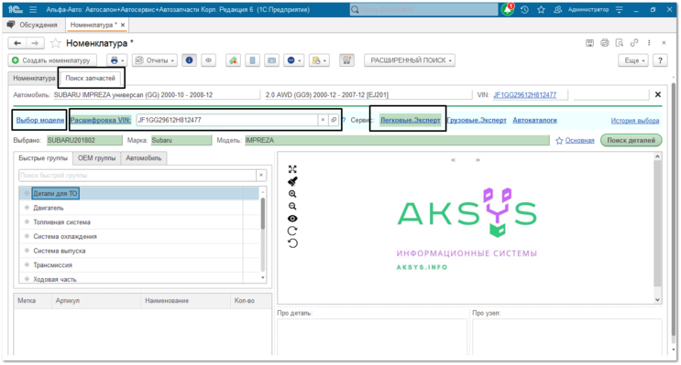Click the zoom out magnifier in image viewer
This screenshot has width=681, height=365.
coord(292,207)
